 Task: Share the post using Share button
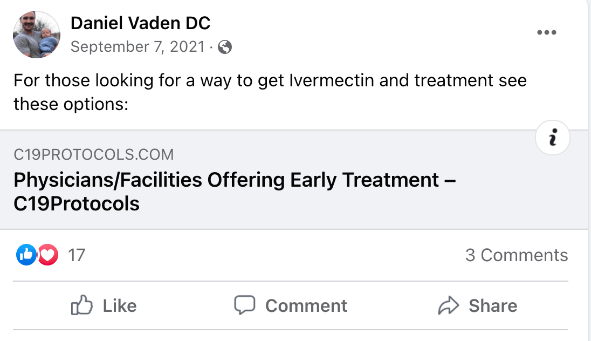[478, 305]
